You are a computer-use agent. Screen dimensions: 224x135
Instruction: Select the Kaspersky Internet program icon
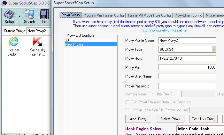tap(37, 46)
